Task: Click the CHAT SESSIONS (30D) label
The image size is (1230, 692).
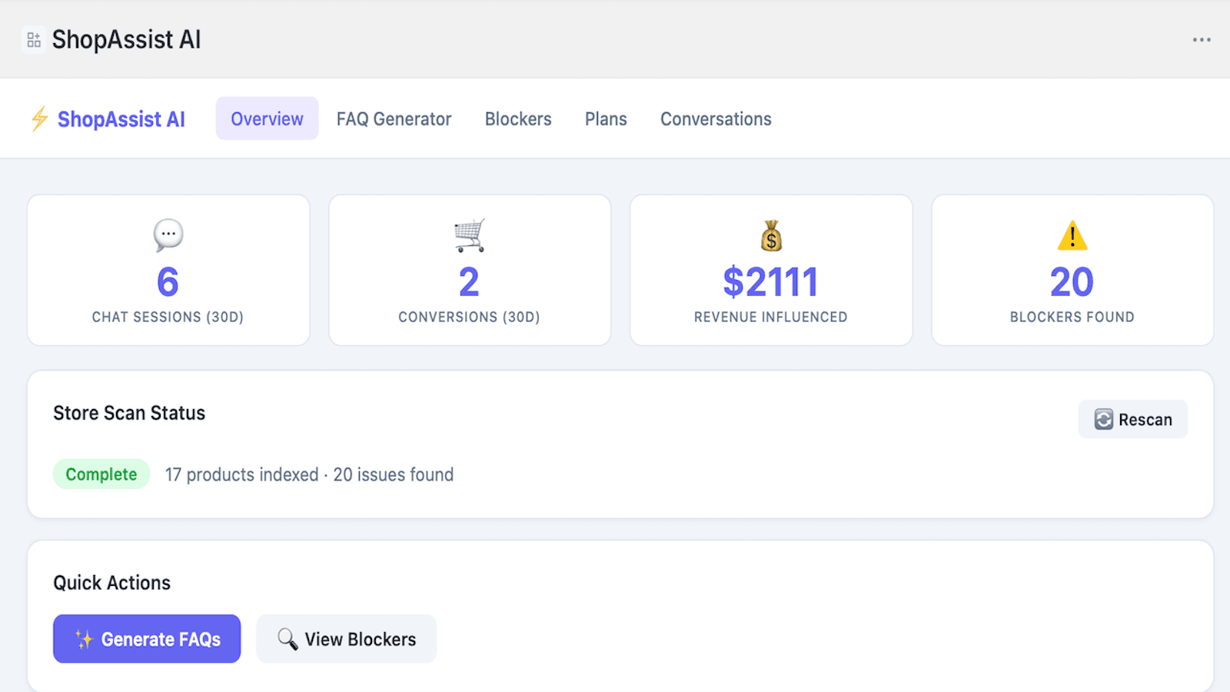Action: click(168, 317)
